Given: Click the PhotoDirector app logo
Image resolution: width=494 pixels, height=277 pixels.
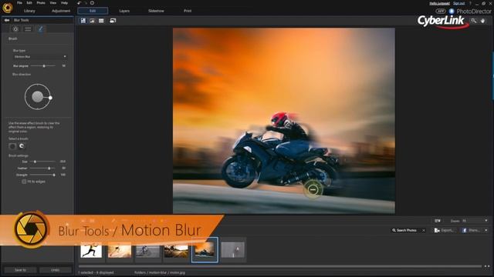Looking at the screenshot, I should click(x=8, y=8).
